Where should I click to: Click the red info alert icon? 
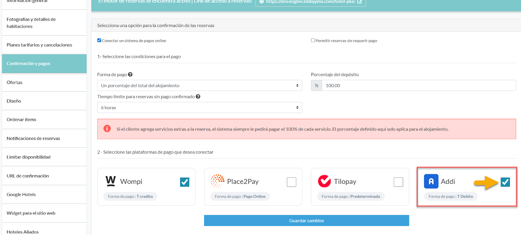107,129
